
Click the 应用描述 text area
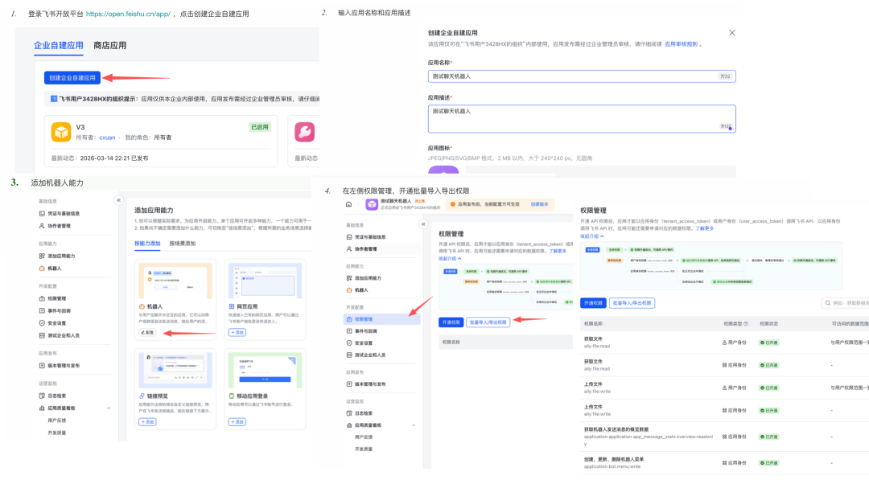click(582, 119)
